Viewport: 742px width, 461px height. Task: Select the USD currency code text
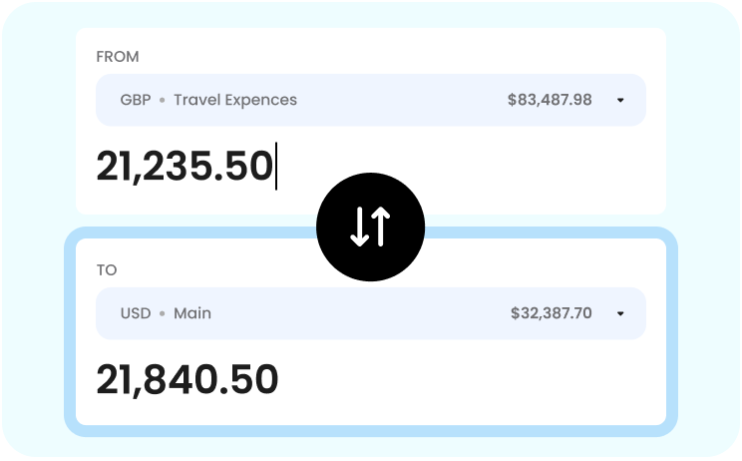click(136, 313)
